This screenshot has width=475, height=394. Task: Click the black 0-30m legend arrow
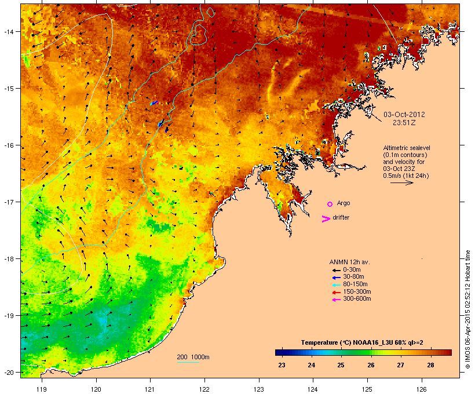tap(336, 270)
